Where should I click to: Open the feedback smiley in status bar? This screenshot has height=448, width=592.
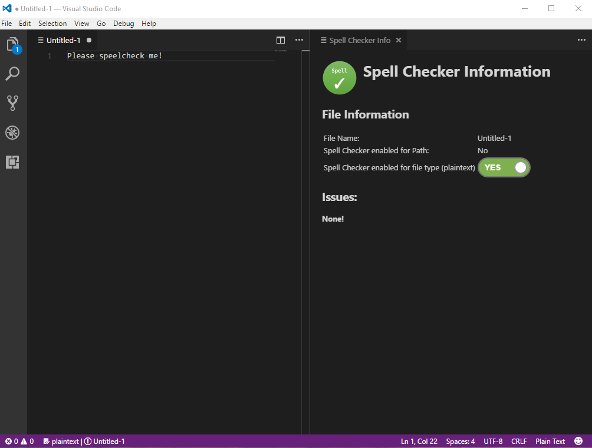point(578,441)
